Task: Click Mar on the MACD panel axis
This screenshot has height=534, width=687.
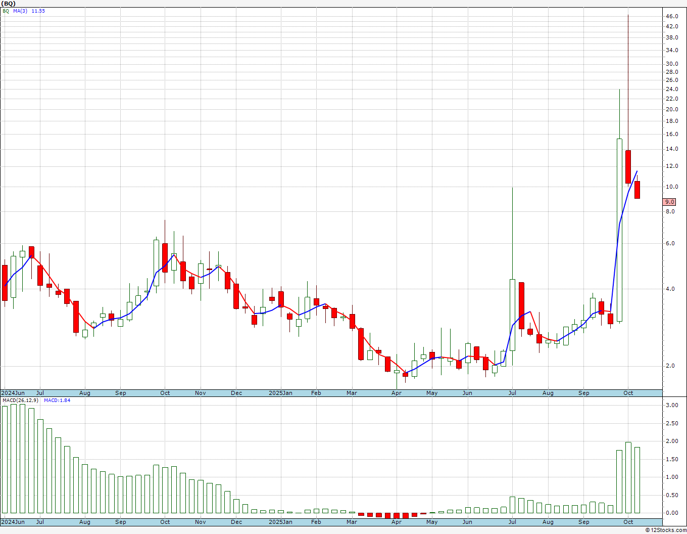Action: [352, 522]
